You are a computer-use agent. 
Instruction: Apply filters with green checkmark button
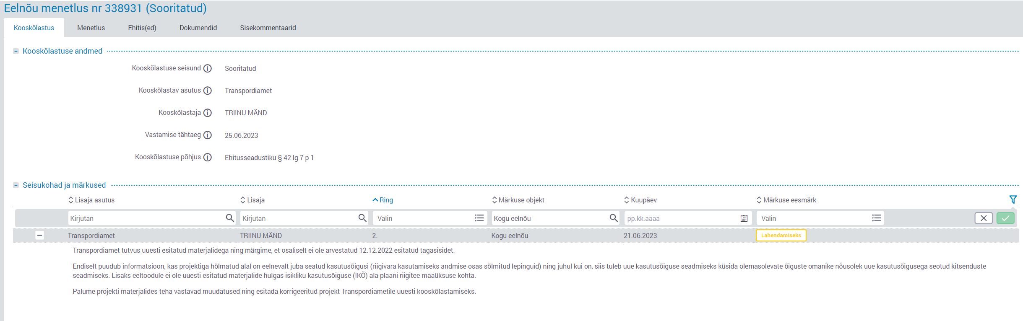1005,218
